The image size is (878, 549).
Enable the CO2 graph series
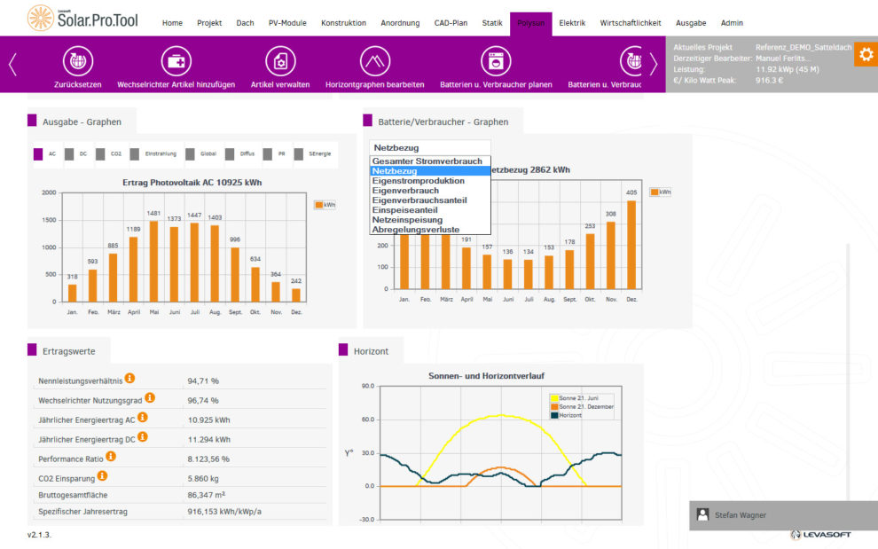click(102, 154)
